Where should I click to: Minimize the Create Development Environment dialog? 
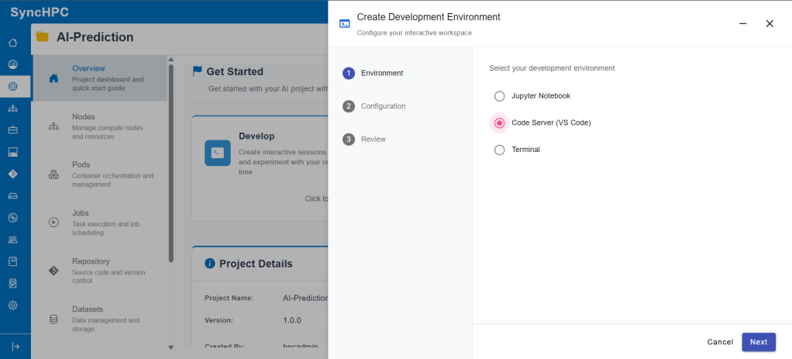click(743, 24)
